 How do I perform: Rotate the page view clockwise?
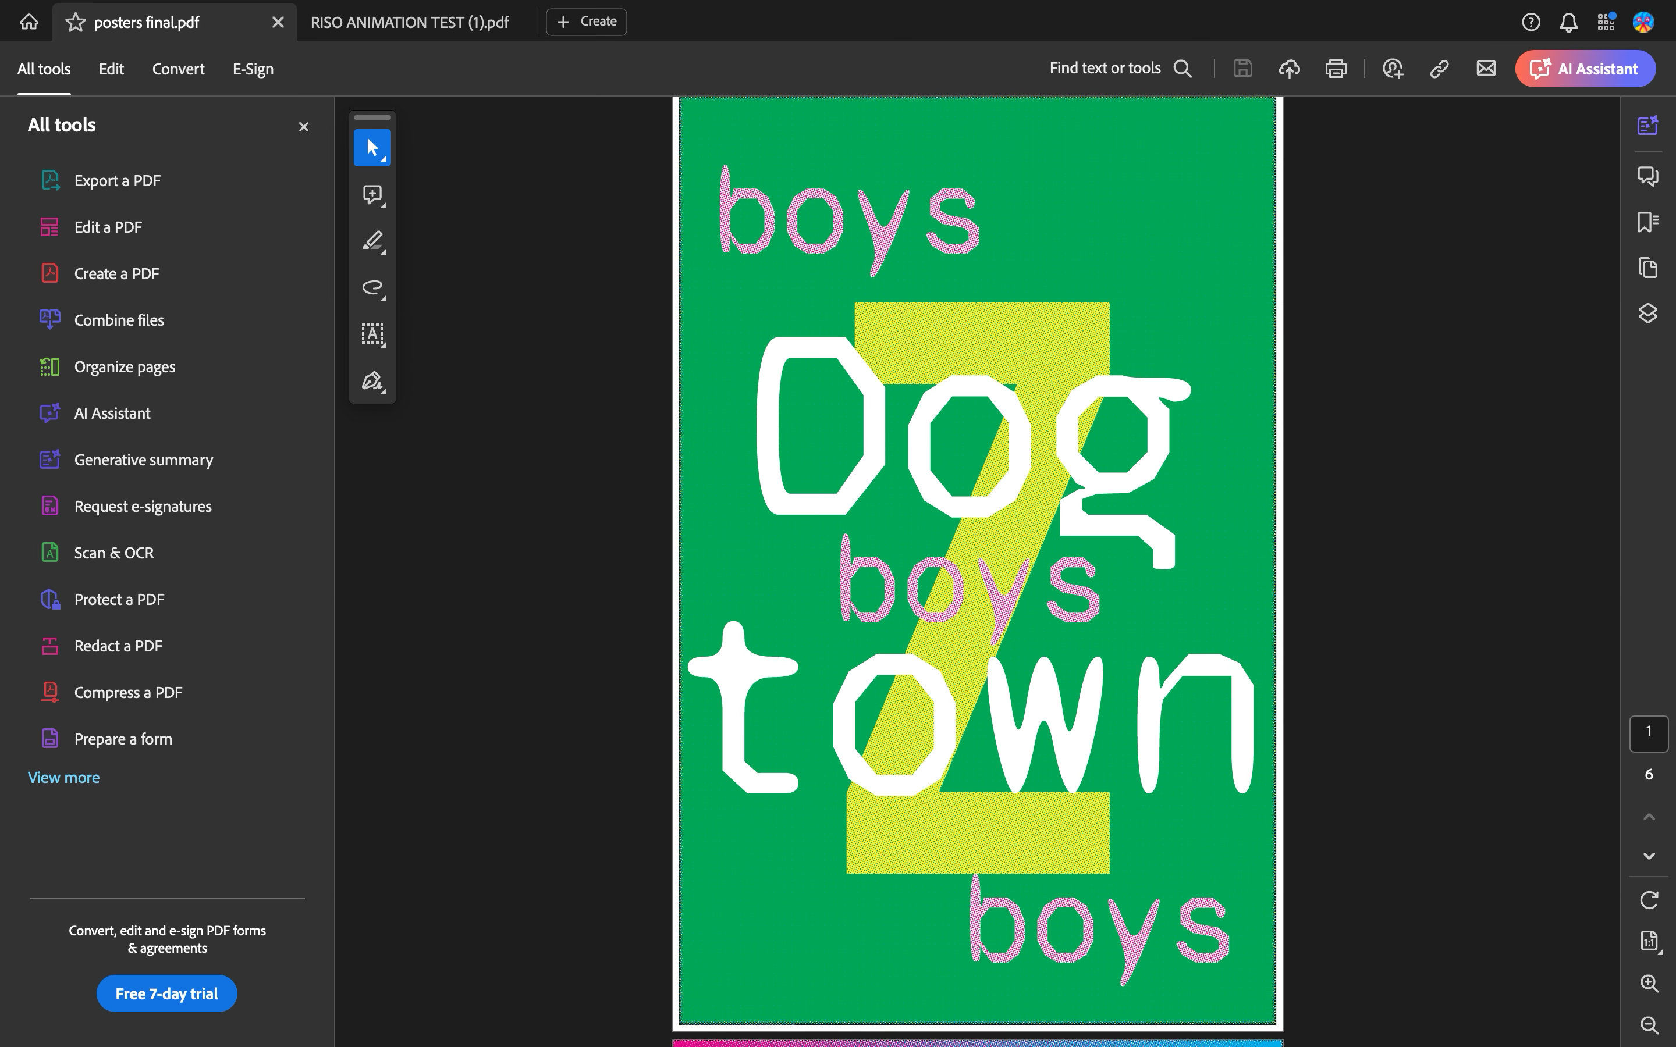pos(1649,899)
